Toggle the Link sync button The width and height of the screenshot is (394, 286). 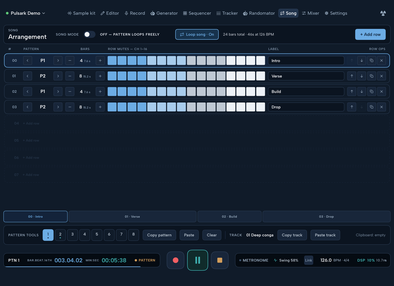pyautogui.click(x=309, y=260)
